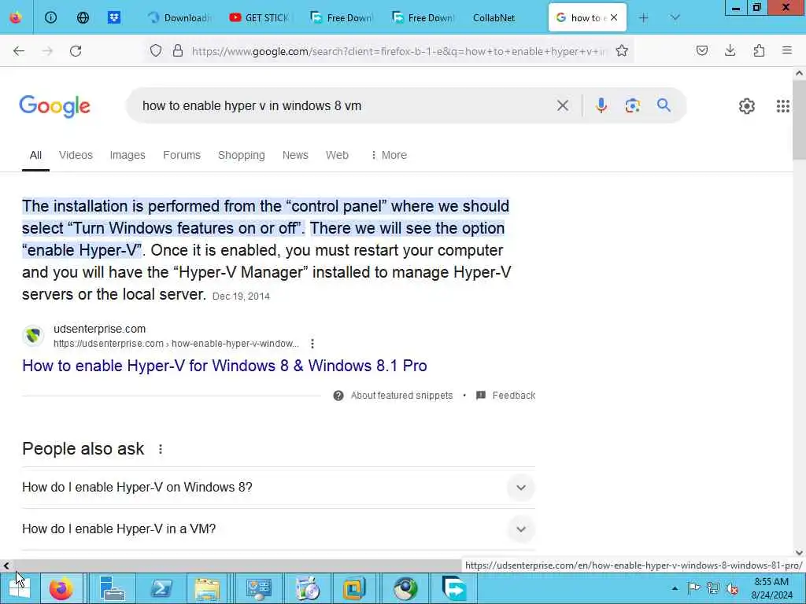
Task: Switch to Forums results
Action: pos(182,155)
